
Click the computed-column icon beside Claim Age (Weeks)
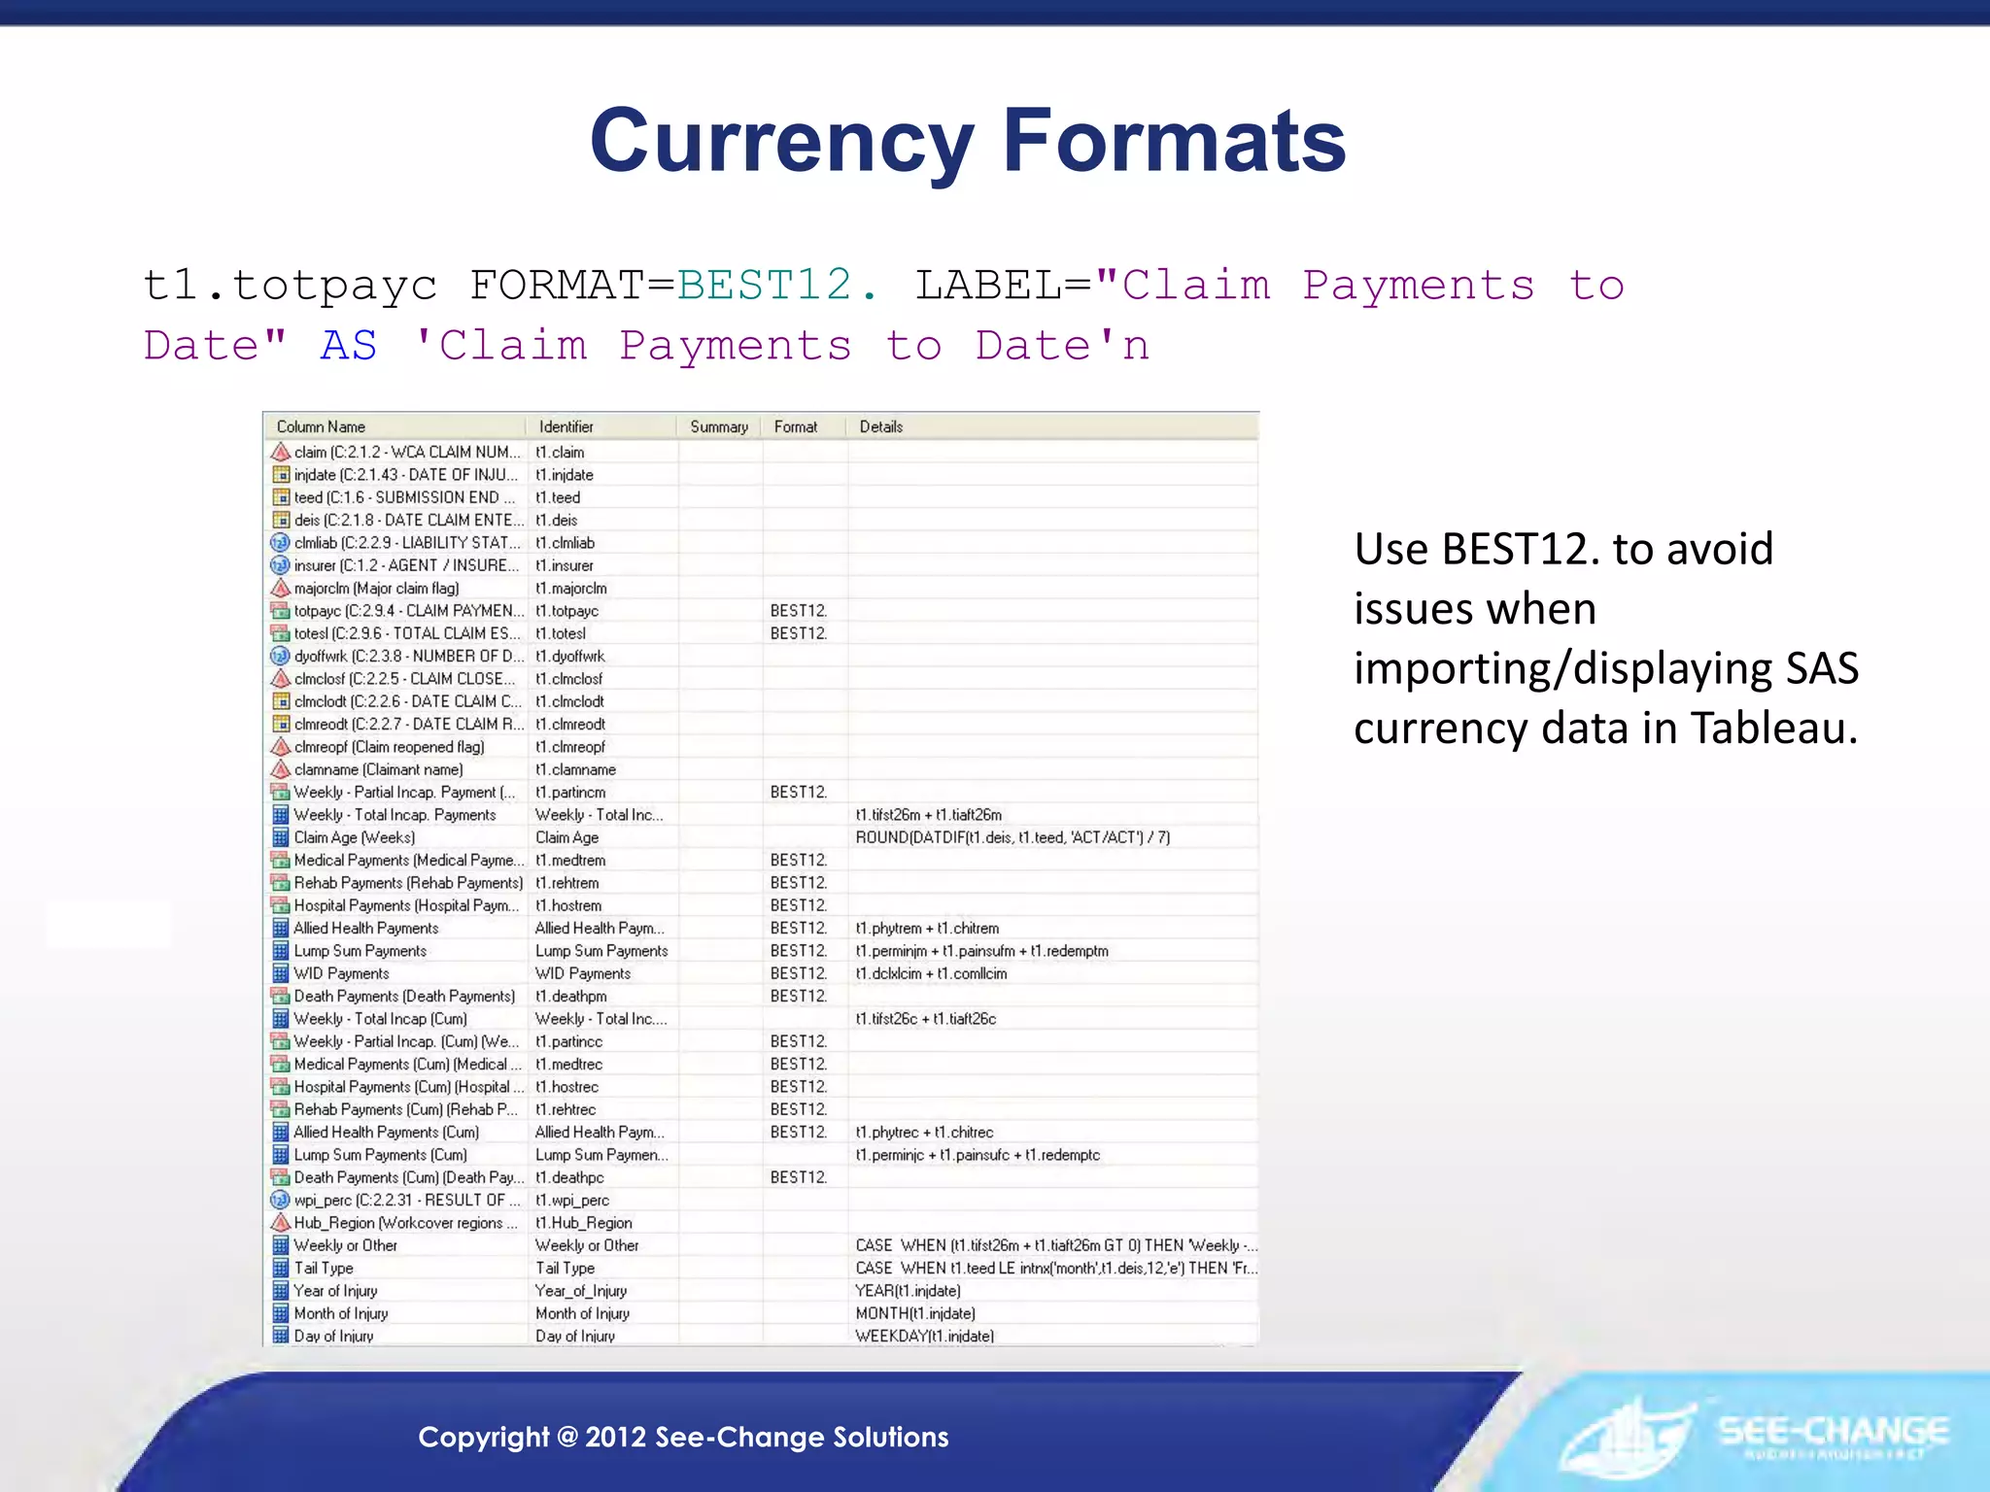point(280,836)
